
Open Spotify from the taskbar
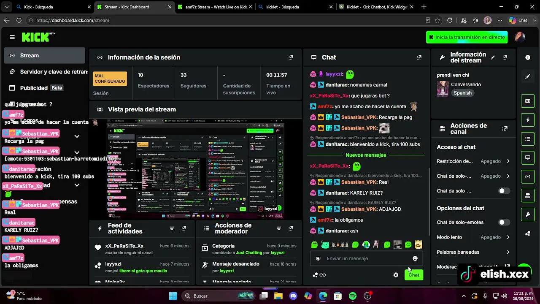pyautogui.click(x=353, y=296)
